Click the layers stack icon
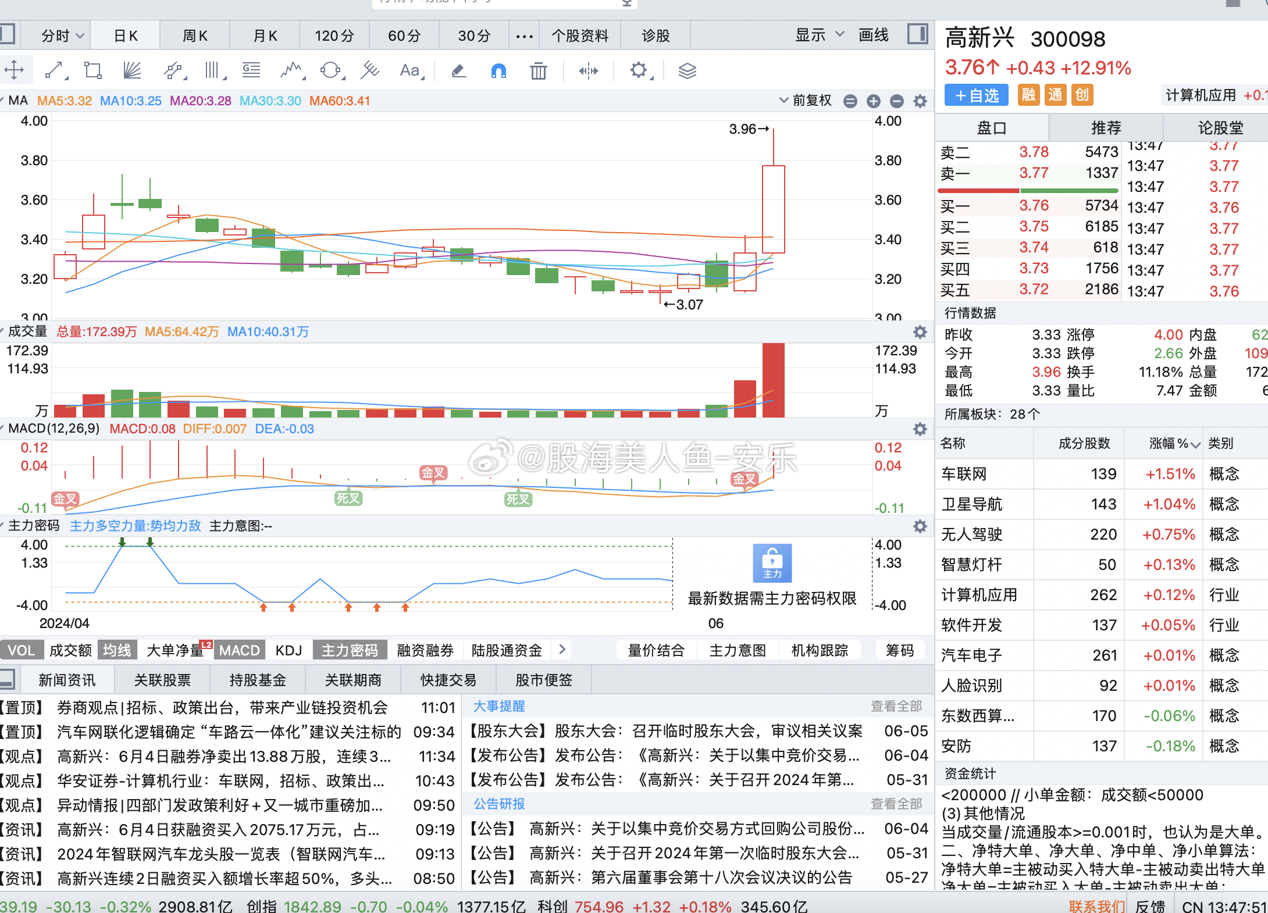The width and height of the screenshot is (1268, 913). click(x=687, y=71)
